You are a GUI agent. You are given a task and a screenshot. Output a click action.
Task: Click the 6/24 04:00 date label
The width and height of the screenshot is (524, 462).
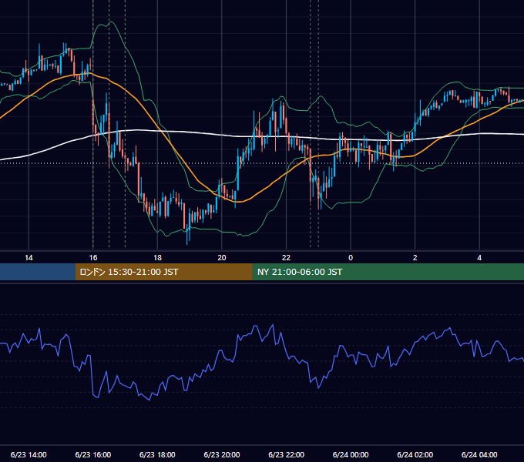click(479, 454)
